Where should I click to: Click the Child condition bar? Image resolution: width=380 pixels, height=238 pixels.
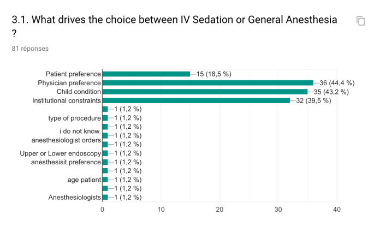coord(205,91)
